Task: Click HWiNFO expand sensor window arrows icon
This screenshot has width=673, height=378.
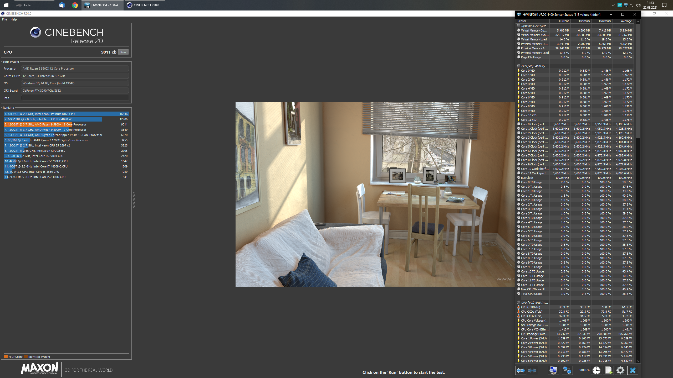Action: 521,370
